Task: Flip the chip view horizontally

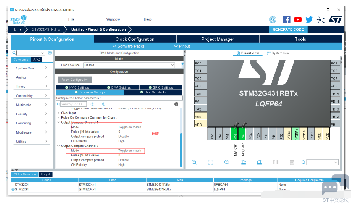Action: [x=276, y=162]
